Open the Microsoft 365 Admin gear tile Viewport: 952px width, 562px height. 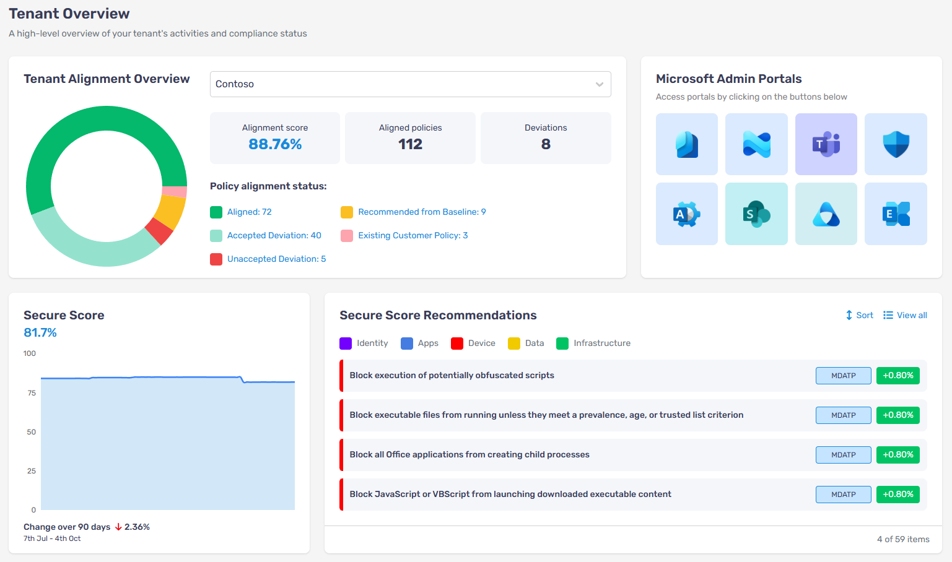point(686,214)
